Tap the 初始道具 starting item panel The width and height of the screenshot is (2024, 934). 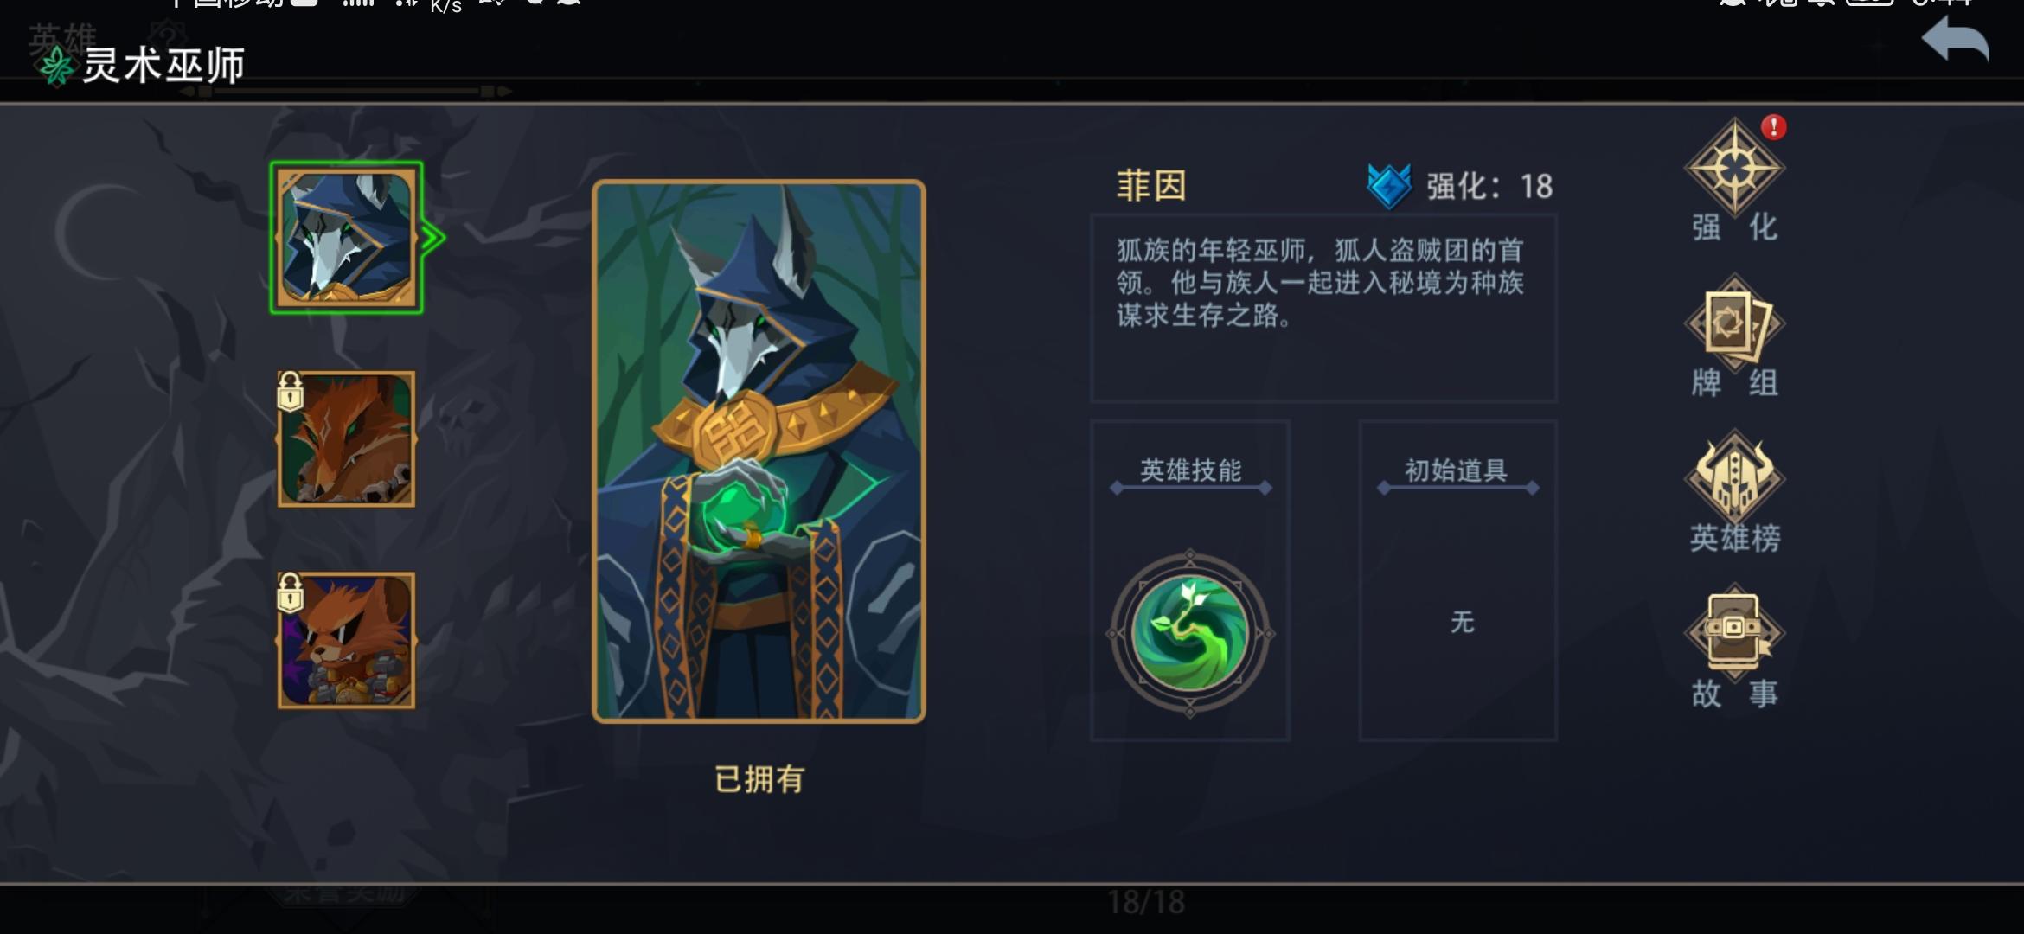coord(1458,580)
